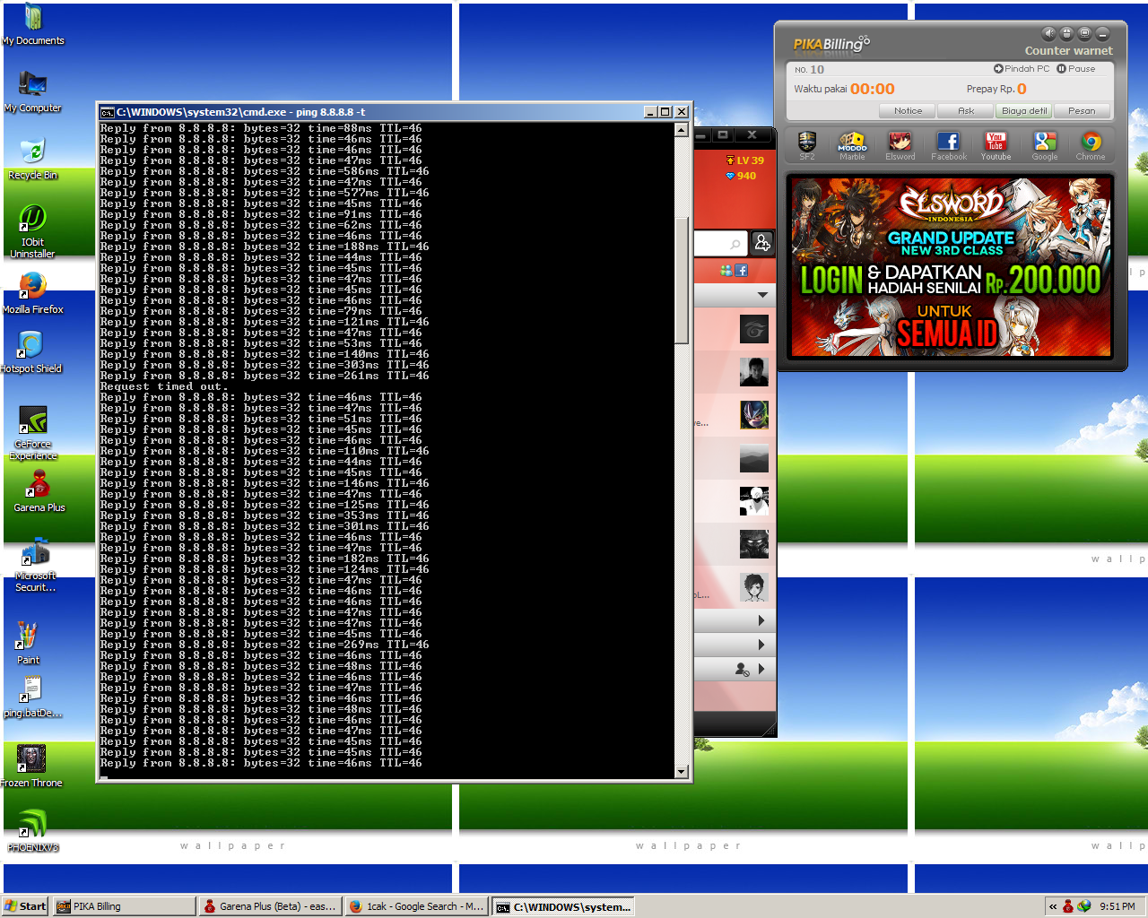The width and height of the screenshot is (1148, 918).
Task: Select friend with gray landscape avatar
Action: (753, 458)
